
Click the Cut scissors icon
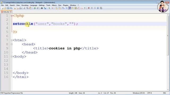pos(24,8)
